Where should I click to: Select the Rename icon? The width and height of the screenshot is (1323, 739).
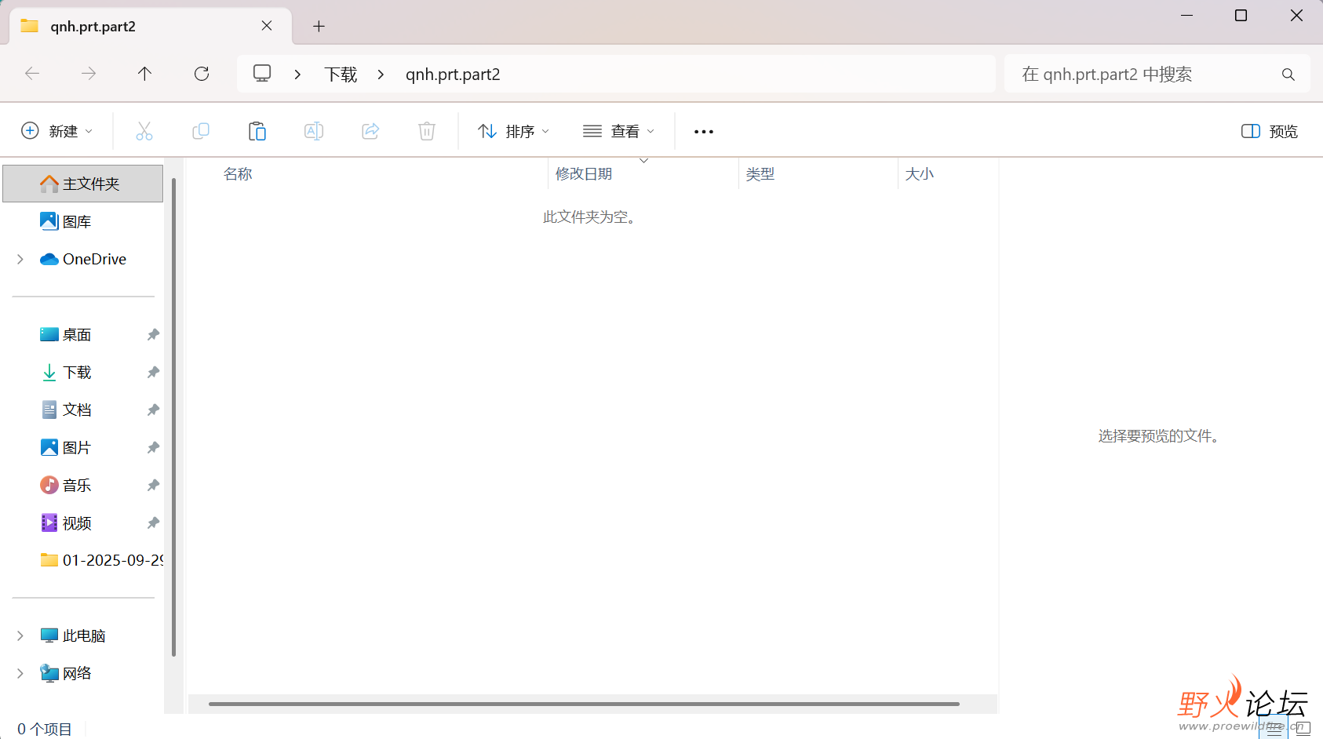[x=314, y=131]
